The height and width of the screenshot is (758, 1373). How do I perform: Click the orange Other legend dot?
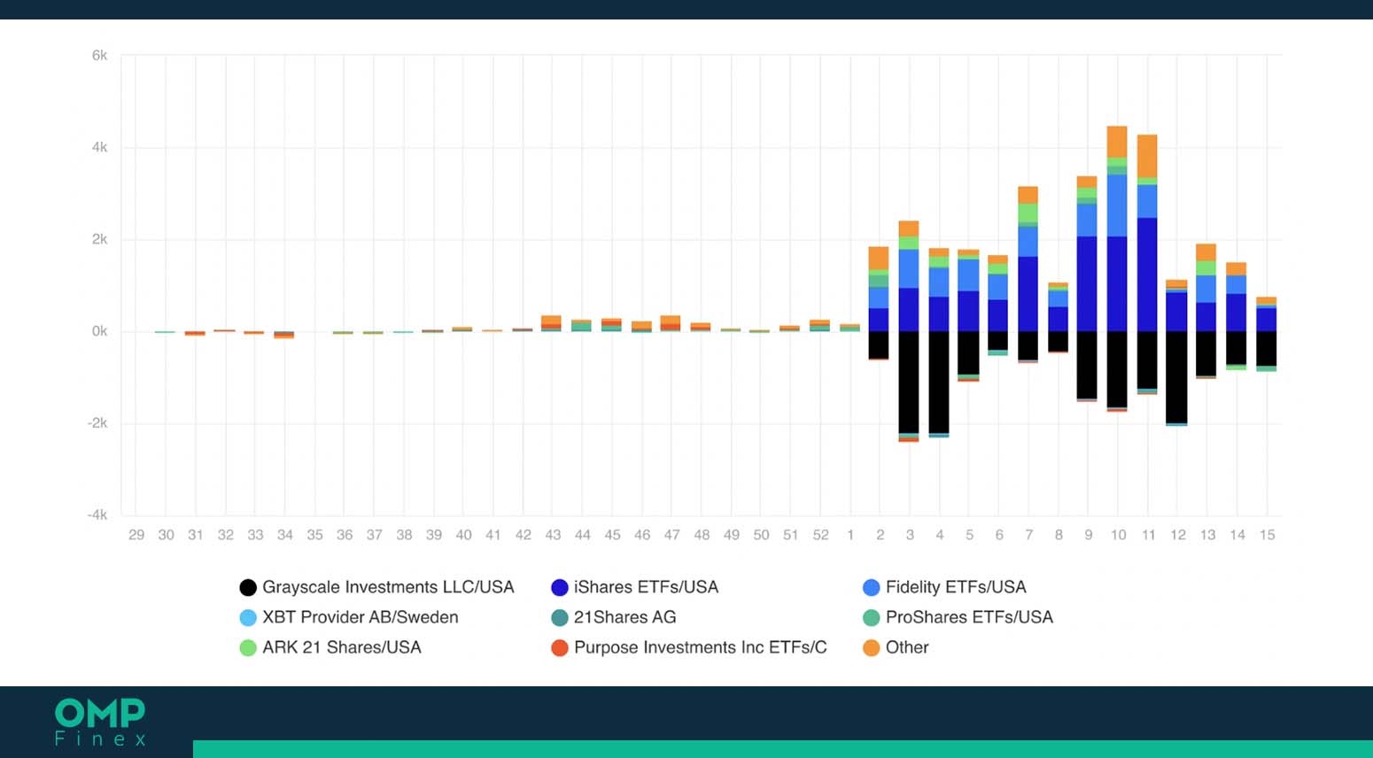tap(872, 647)
